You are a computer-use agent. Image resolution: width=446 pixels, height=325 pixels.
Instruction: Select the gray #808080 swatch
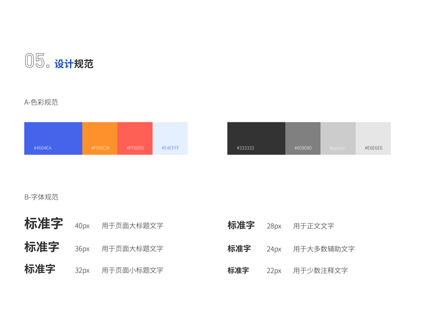[303, 138]
